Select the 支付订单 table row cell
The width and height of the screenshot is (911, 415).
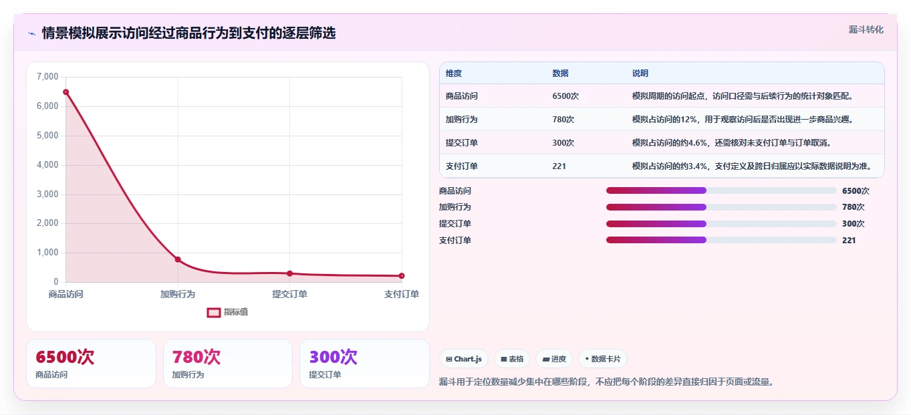pyautogui.click(x=462, y=166)
